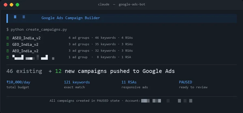Image resolution: width=243 pixels, height=113 pixels.
Task: Click the 'ready to review' label
Action: tap(193, 87)
